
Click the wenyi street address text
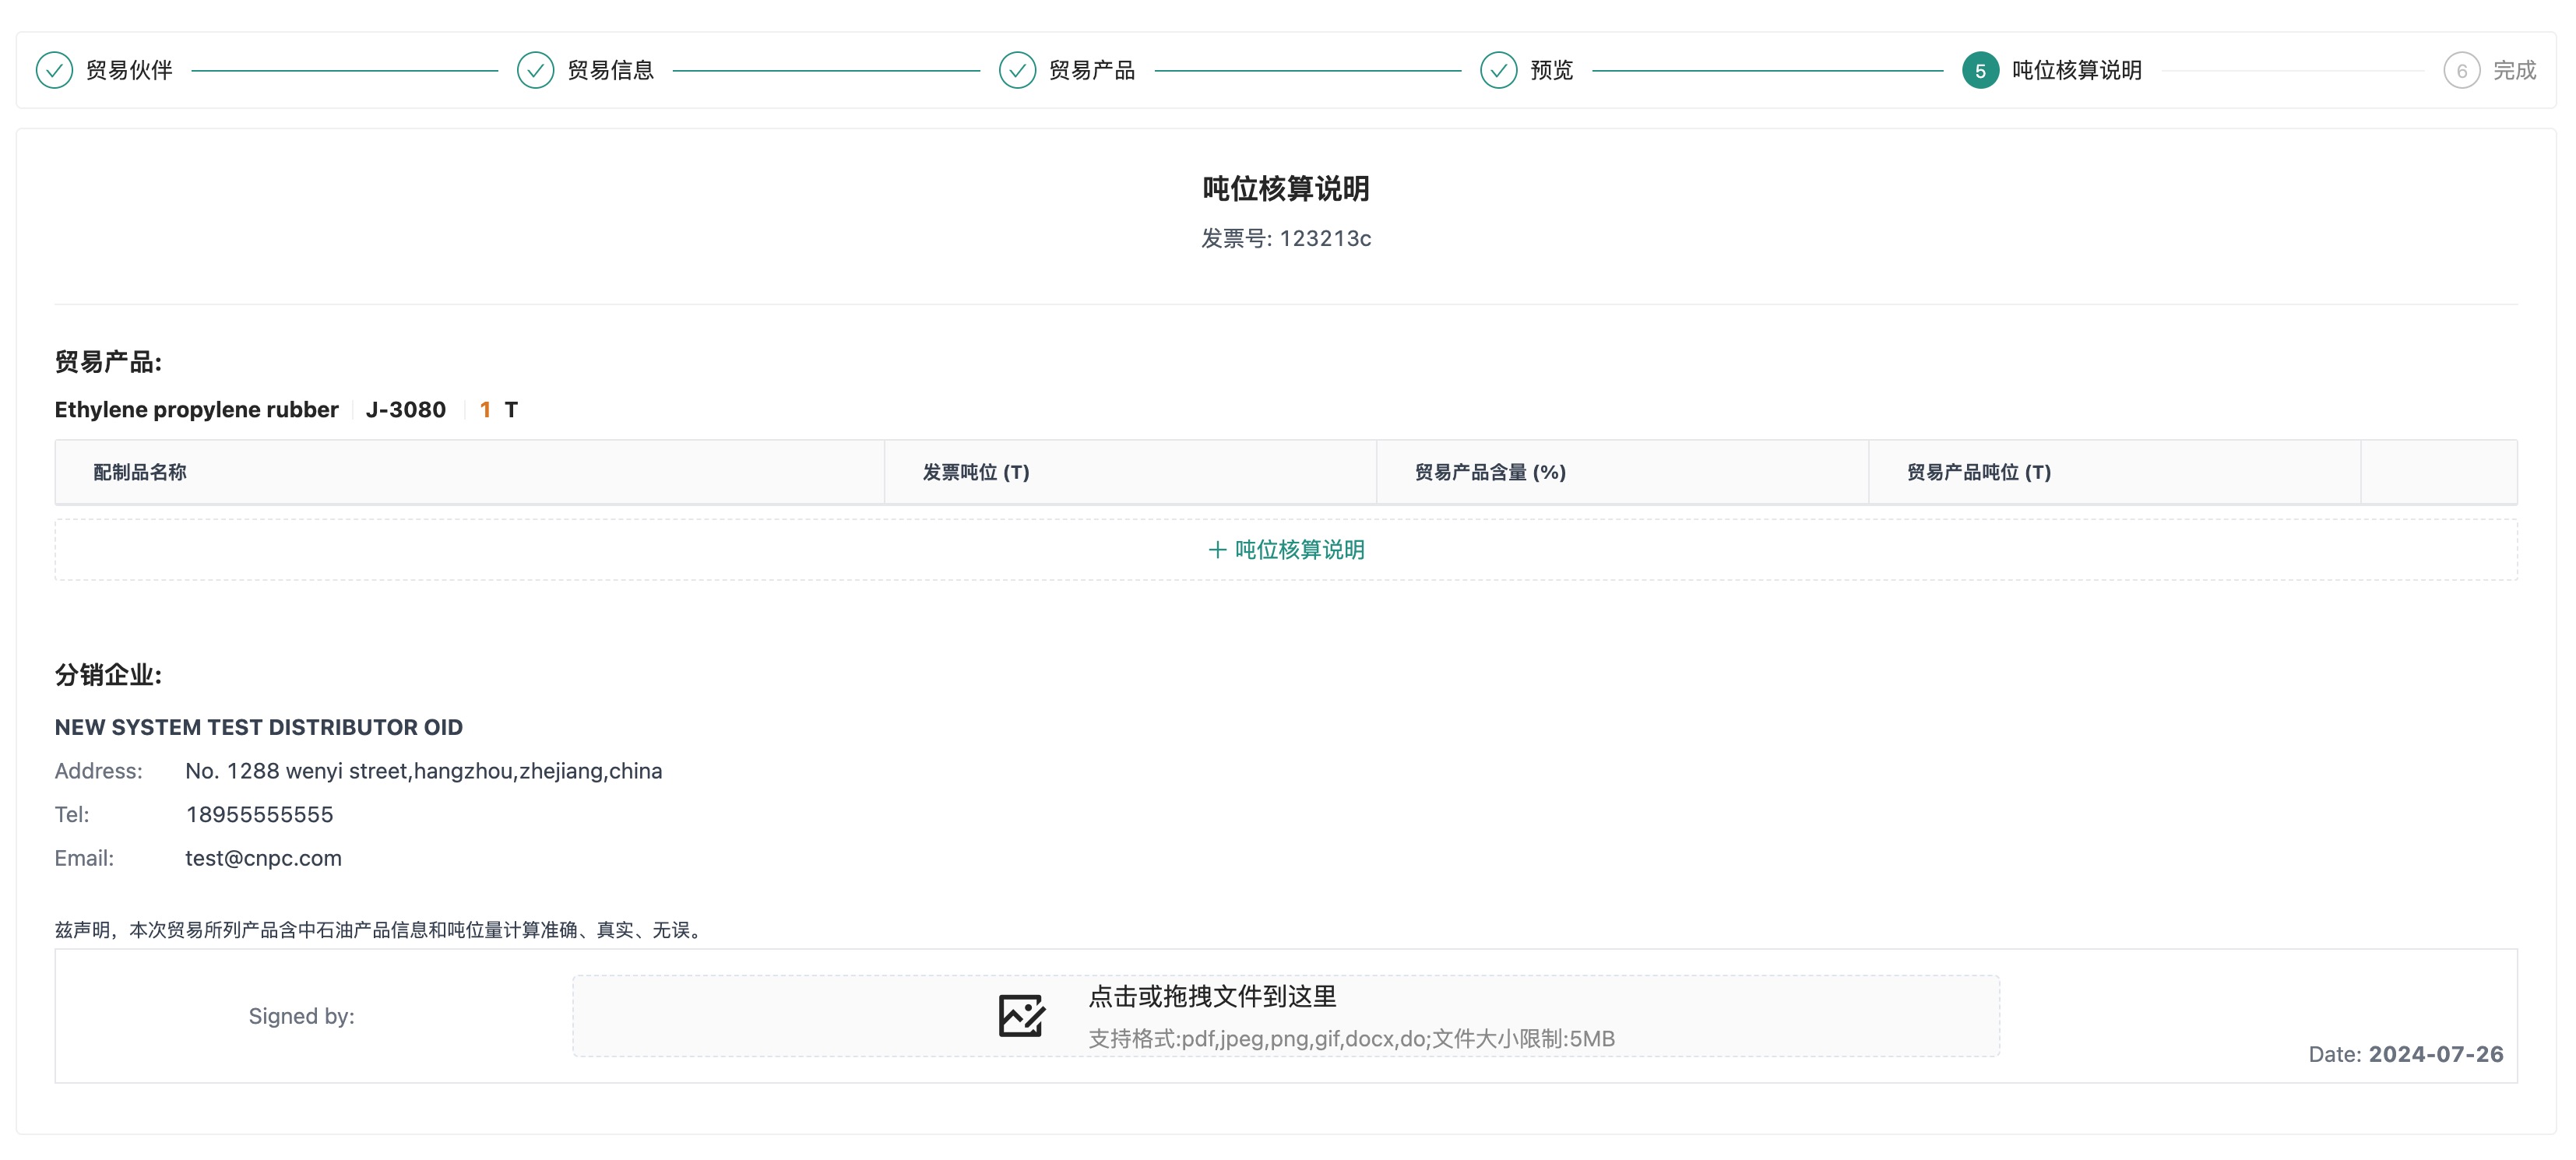(423, 771)
